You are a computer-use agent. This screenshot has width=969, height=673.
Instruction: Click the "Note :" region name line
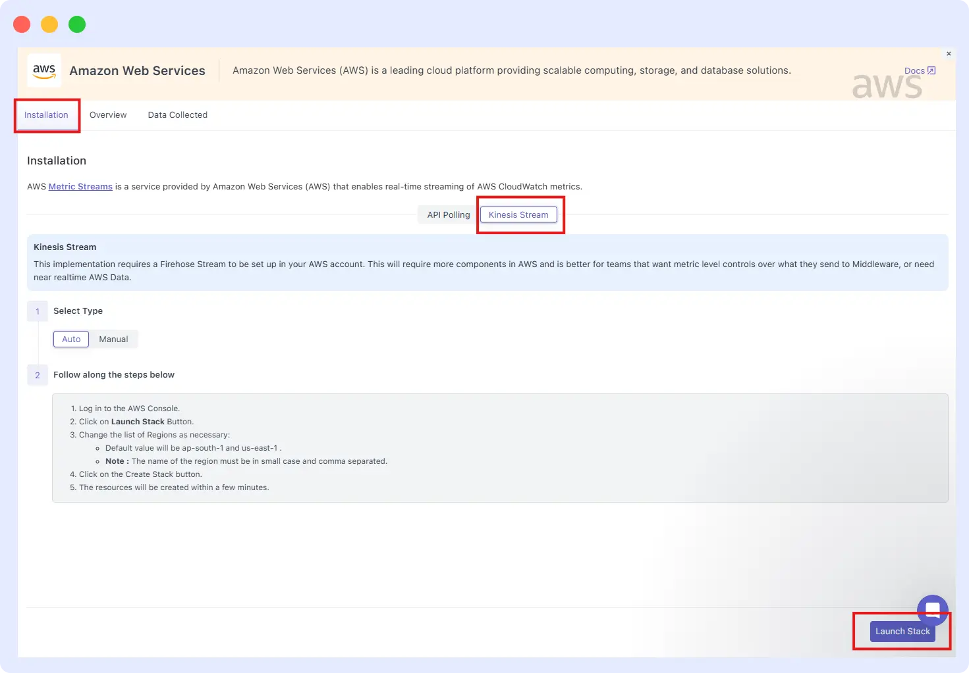(246, 461)
